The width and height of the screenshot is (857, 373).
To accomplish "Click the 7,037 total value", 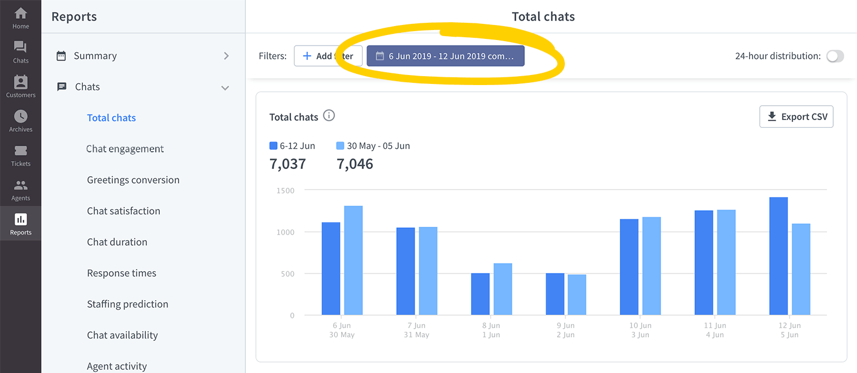I will click(288, 164).
